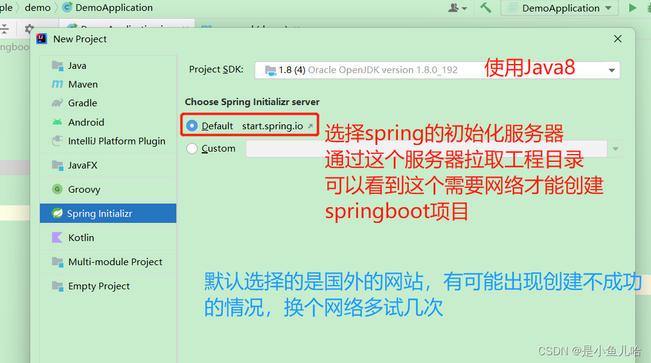Select Spring Initializr project type
Screen dimensions: 651x363
point(108,213)
